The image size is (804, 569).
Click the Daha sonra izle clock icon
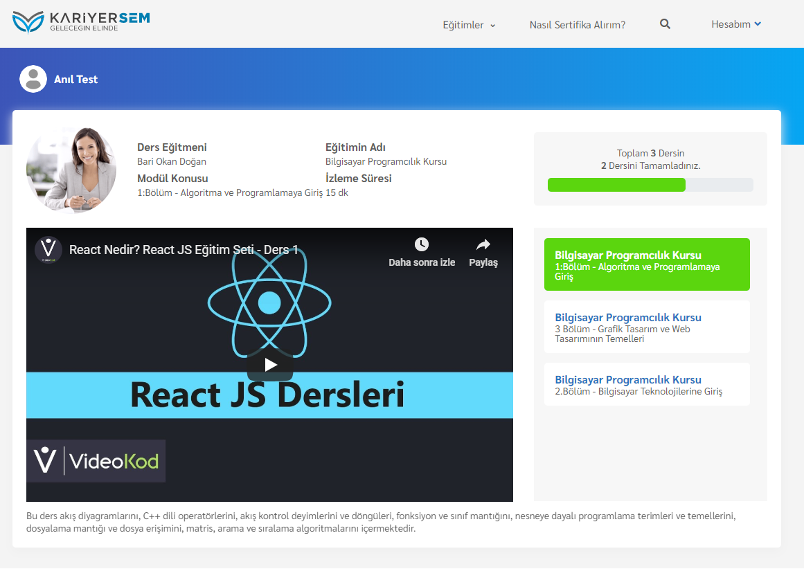click(x=422, y=244)
